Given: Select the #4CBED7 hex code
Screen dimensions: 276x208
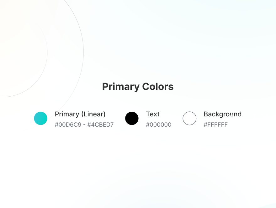Looking at the screenshot, I should [100, 124].
